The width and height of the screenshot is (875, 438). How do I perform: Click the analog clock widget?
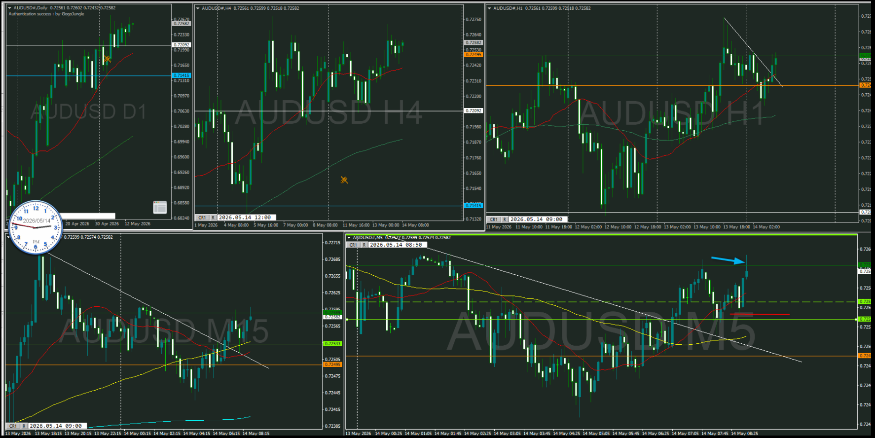coord(36,227)
